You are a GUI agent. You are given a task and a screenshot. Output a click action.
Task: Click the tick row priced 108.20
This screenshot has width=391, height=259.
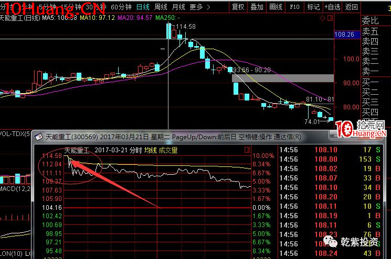(x=330, y=197)
